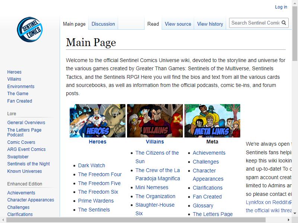
Task: Open the Prime Wardens link
Action: [x=96, y=201]
